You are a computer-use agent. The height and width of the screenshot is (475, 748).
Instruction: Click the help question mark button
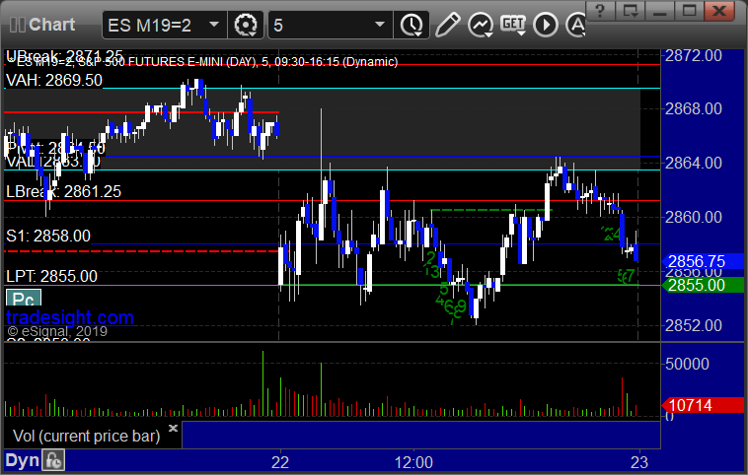click(x=600, y=10)
